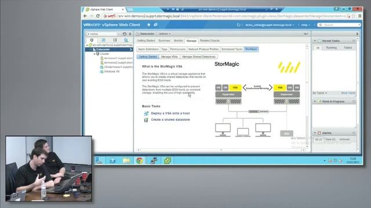Select VMs and Templates inventory tab icon
Image resolution: width=371 pixels, height=208 pixels.
tap(103, 40)
